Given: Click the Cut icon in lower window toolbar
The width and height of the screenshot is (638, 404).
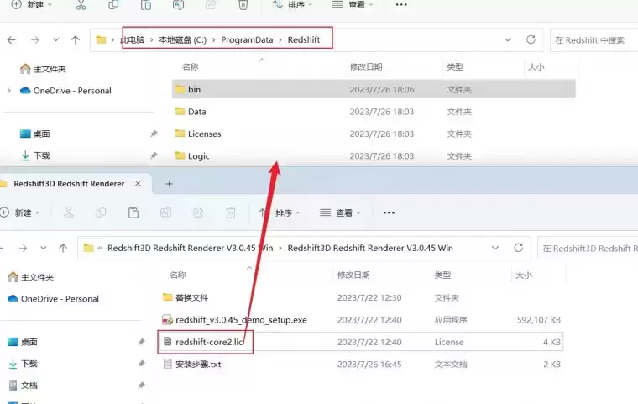Looking at the screenshot, I should [68, 212].
